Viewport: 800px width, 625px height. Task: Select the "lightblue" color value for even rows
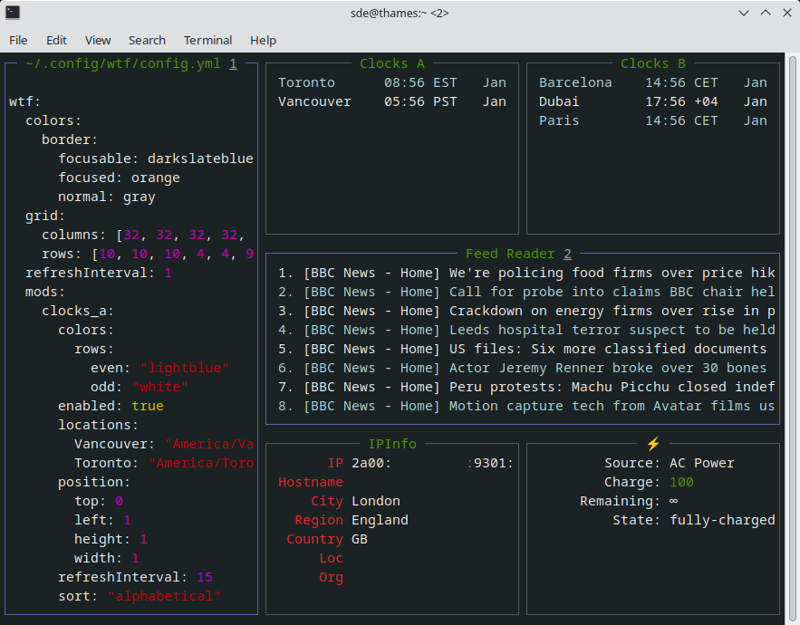click(185, 367)
